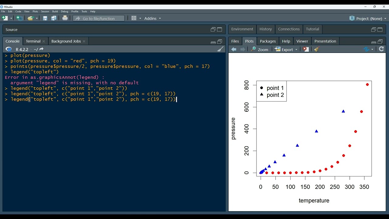Screen dimensions: 389x219
Task: Create a new R project
Action: tap(19, 18)
